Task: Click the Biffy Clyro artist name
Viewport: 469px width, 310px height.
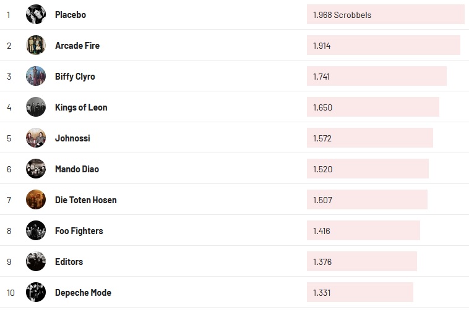Action: coord(75,76)
